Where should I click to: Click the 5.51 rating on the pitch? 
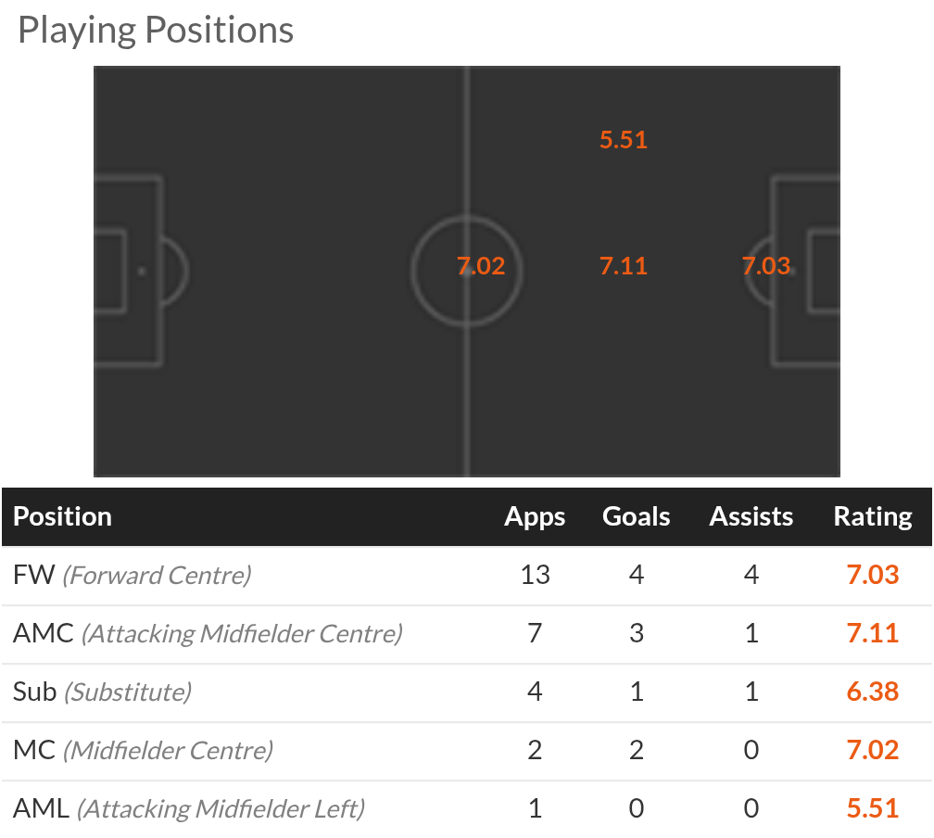(x=623, y=140)
